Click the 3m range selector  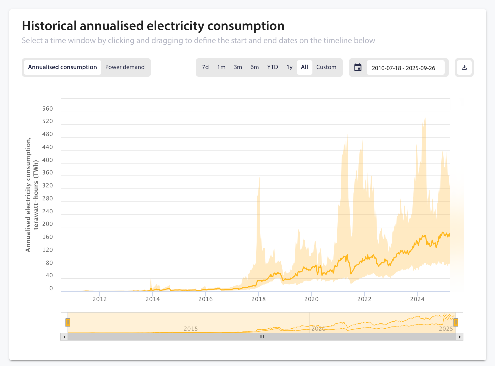pos(238,67)
